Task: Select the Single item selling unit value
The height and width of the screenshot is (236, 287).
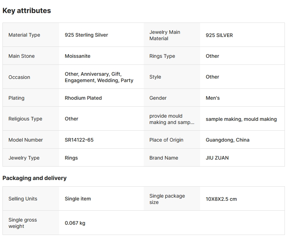Action: point(78,199)
